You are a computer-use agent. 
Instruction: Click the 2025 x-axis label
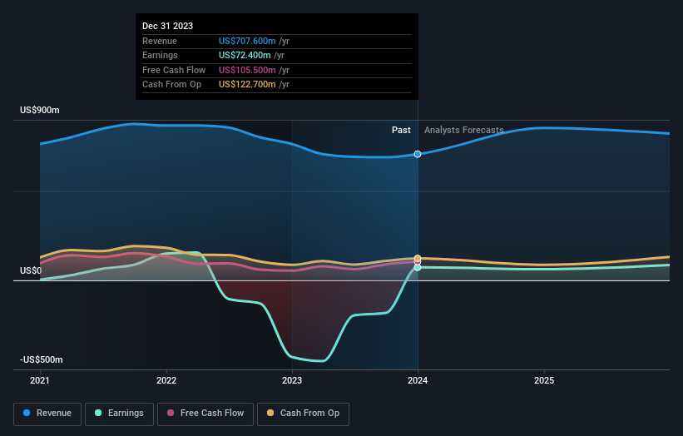click(x=544, y=380)
